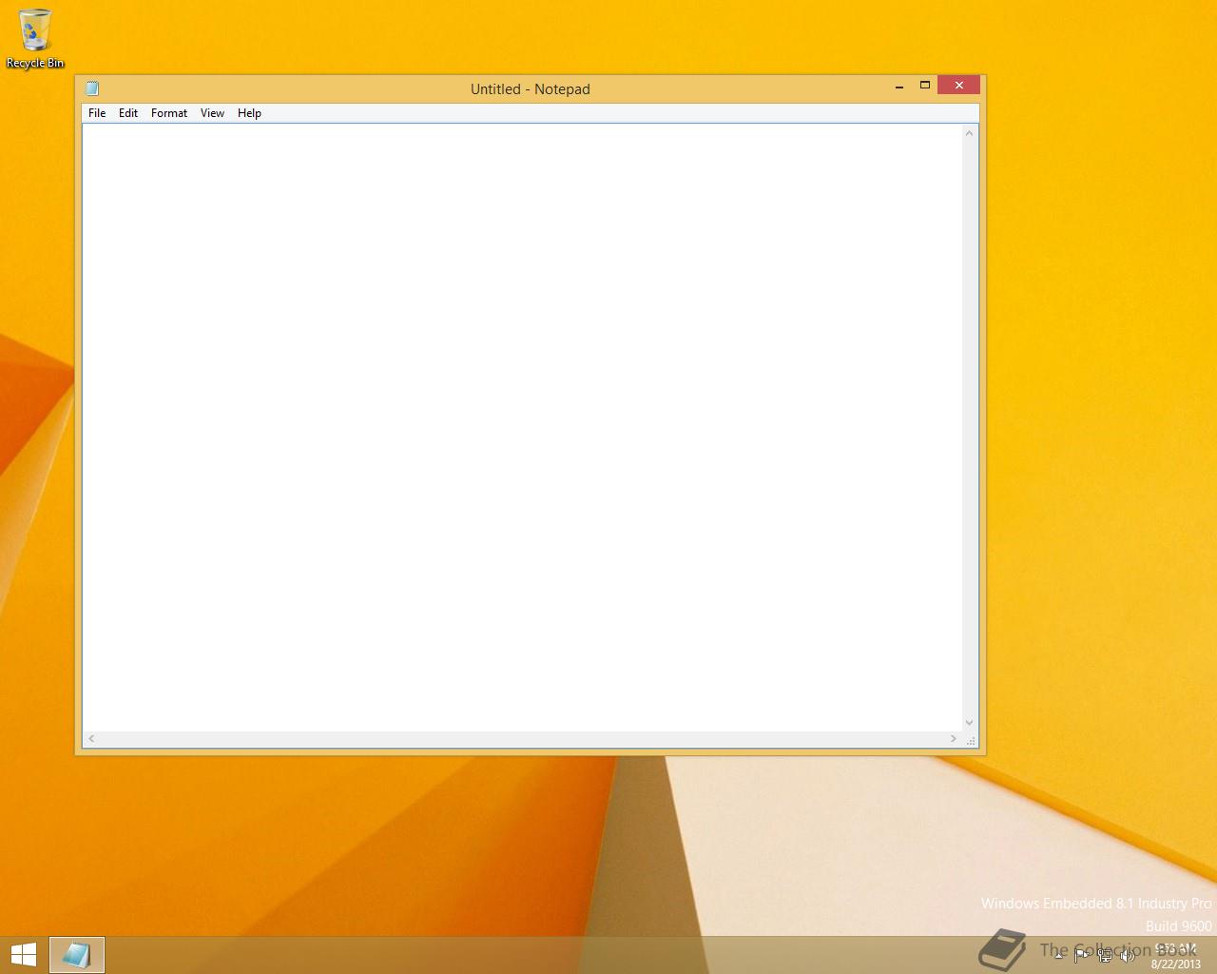Open the volume speaker icon
The width and height of the screenshot is (1217, 974).
pos(1128,956)
